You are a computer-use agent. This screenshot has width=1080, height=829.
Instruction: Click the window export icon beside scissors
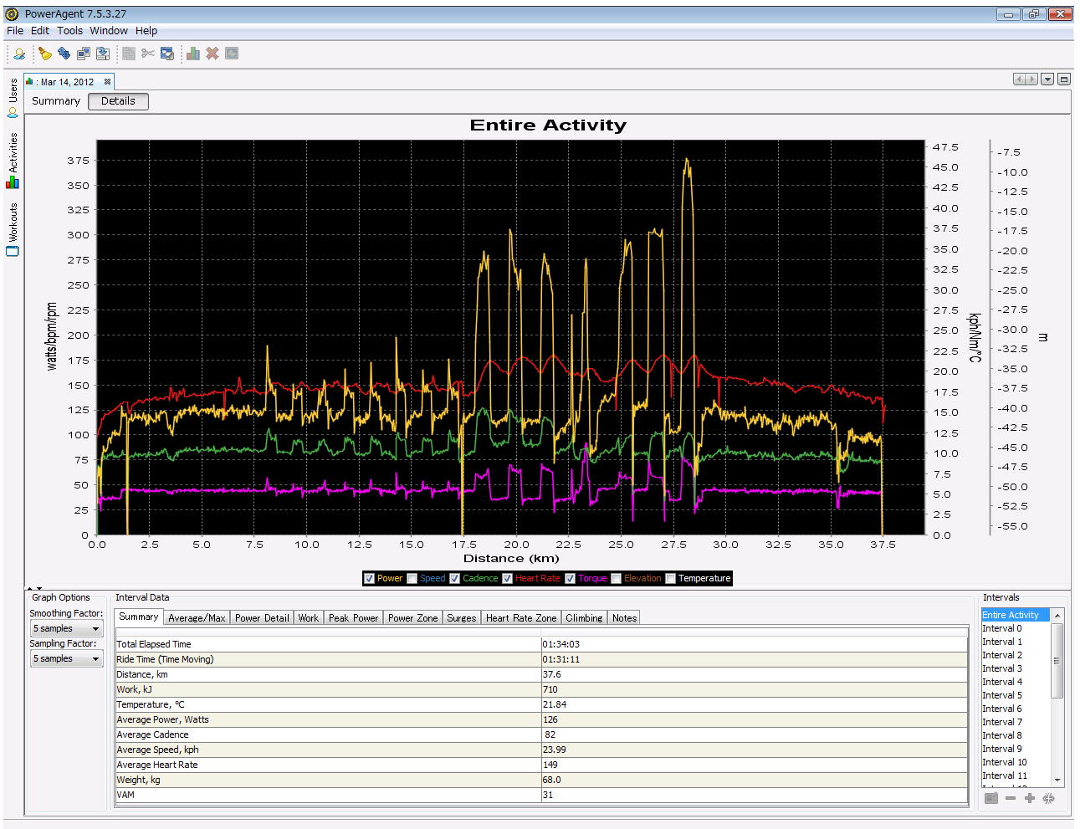167,54
